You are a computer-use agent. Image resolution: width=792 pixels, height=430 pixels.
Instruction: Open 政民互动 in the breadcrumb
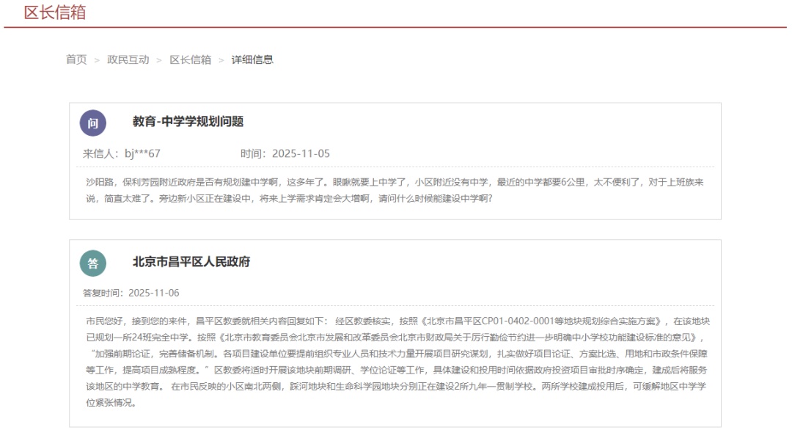pyautogui.click(x=128, y=59)
